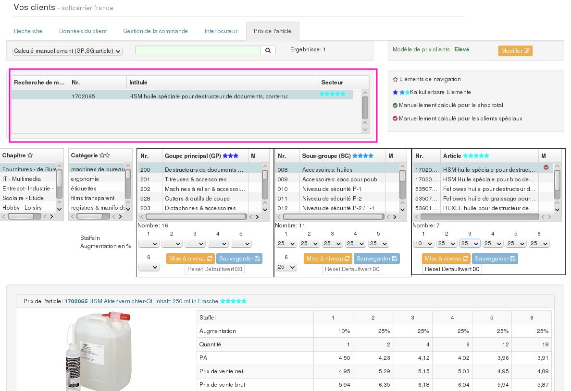The width and height of the screenshot is (571, 391).
Task: Click the green search input field
Action: [198, 50]
